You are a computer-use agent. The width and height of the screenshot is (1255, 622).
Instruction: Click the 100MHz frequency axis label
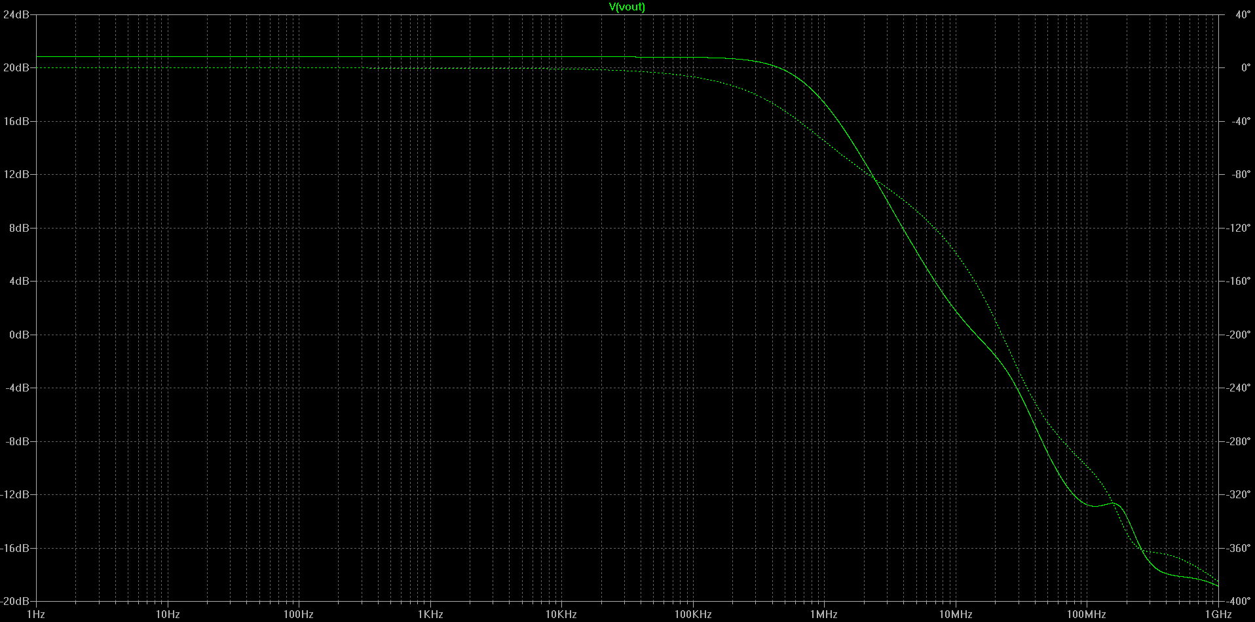click(x=1087, y=614)
